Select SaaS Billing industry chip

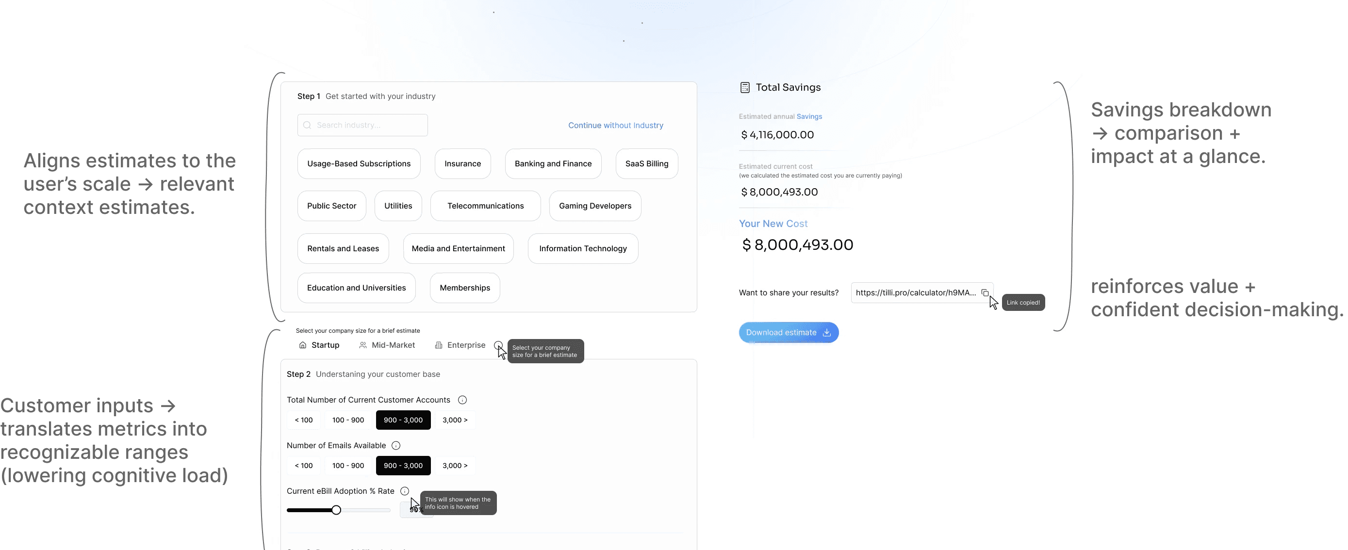click(x=647, y=163)
